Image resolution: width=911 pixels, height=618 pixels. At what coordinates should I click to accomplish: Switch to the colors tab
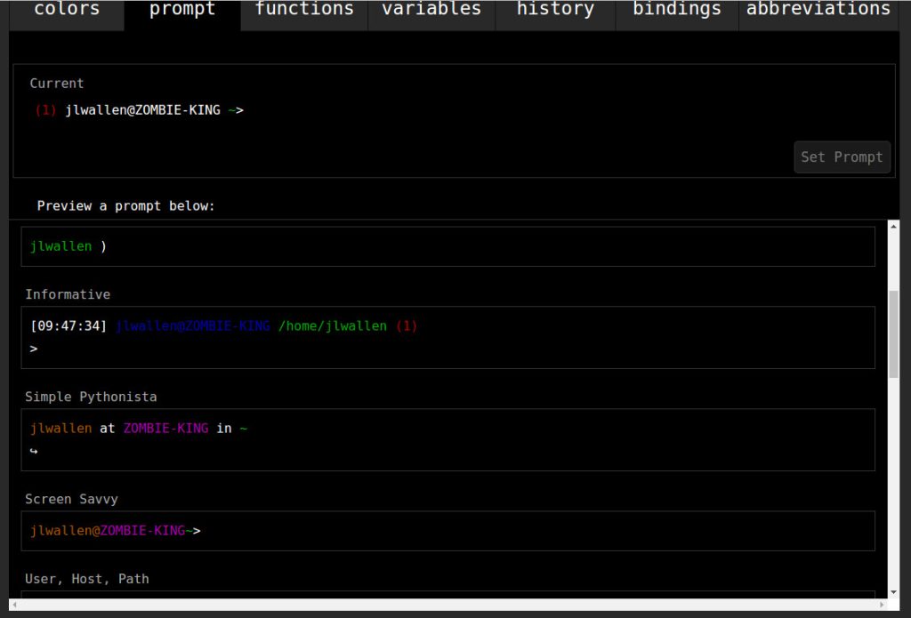pos(67,11)
